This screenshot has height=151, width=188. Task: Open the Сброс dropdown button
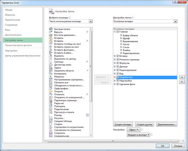pos(134,130)
